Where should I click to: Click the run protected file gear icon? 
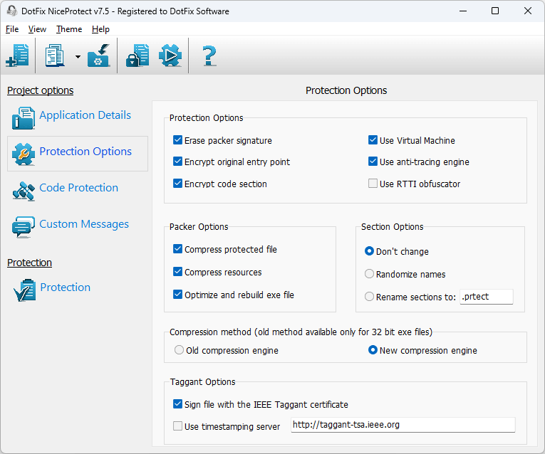(x=170, y=56)
